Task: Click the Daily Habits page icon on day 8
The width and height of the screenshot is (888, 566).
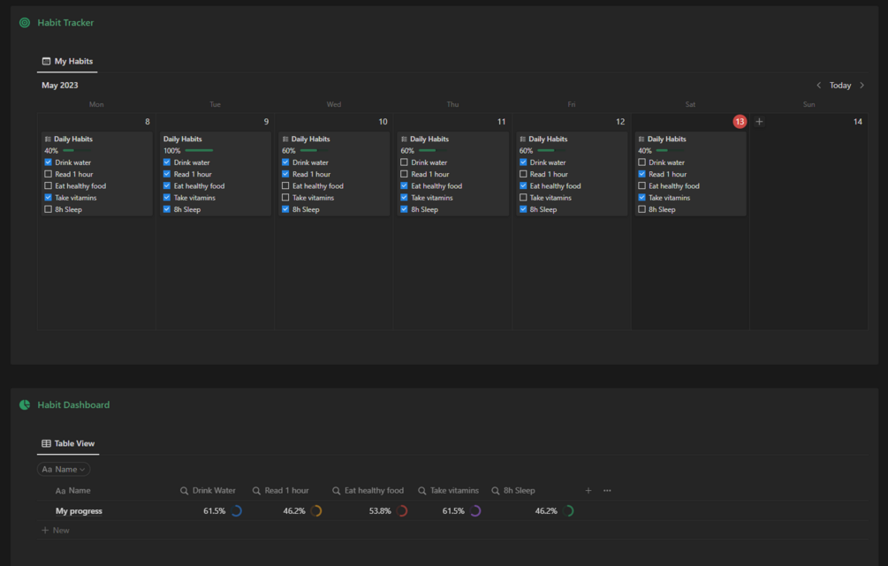Action: [x=48, y=140]
